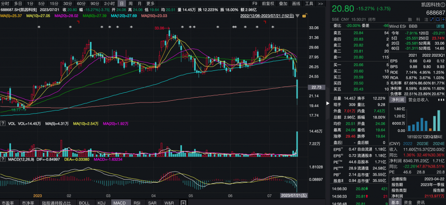Screen dimensions: 446x205
Task: Open the 前复权 adjustment dropdown
Action: tap(268, 4)
